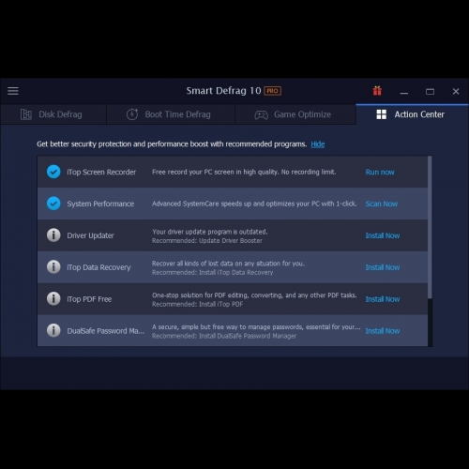The image size is (469, 469).
Task: Click Hide to dismiss the recommendations
Action: point(318,144)
